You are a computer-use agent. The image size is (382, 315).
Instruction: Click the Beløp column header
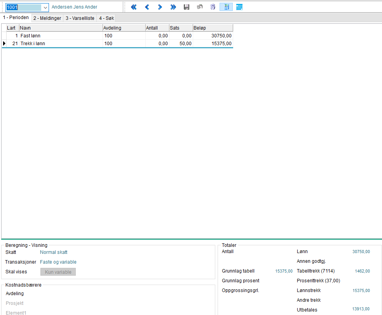213,28
